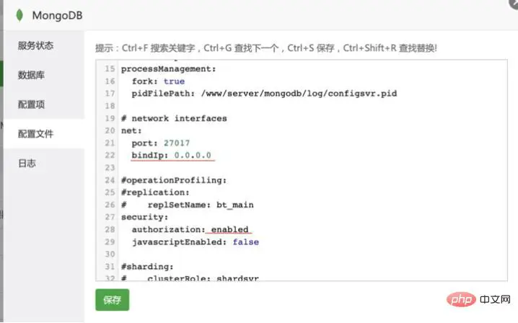Screen dimensions: 518x323
Task: Click line number 27 in editor gutter
Action: click(110, 217)
